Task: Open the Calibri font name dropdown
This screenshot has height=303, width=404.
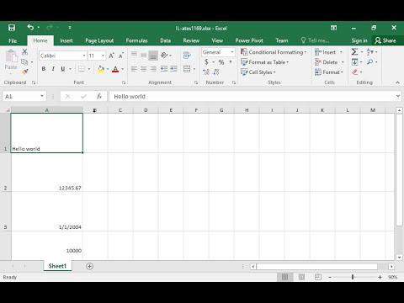Action: coord(84,56)
